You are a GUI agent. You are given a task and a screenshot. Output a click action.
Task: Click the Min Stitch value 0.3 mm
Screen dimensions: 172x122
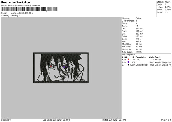(139, 47)
